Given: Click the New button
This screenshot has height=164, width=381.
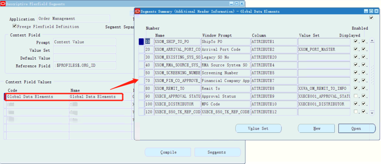Looking at the screenshot, I should point(316,128).
